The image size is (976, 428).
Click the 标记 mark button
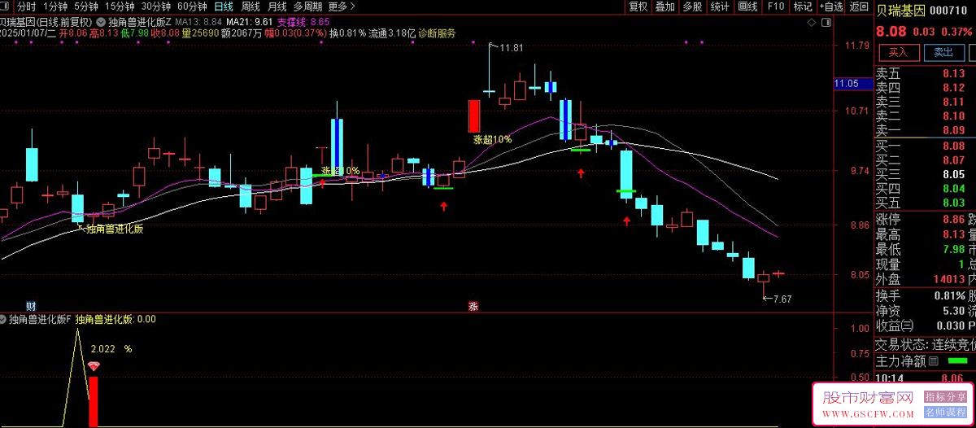coord(803,7)
